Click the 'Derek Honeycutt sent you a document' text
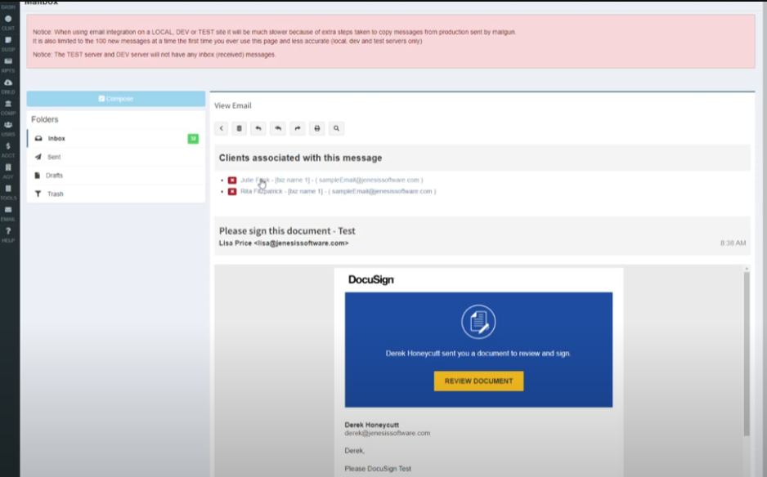Image resolution: width=767 pixels, height=477 pixels. point(478,354)
